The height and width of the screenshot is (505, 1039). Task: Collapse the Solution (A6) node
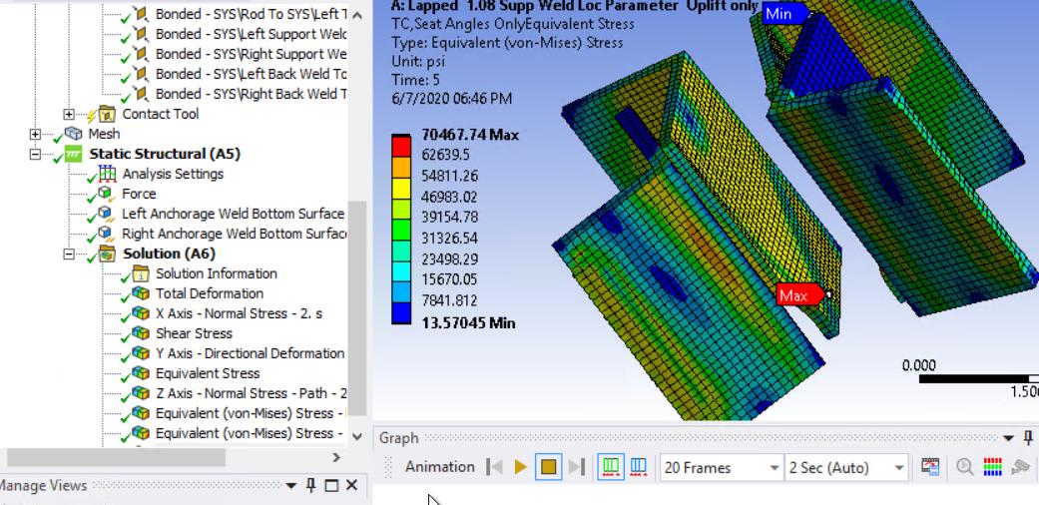pyautogui.click(x=69, y=253)
